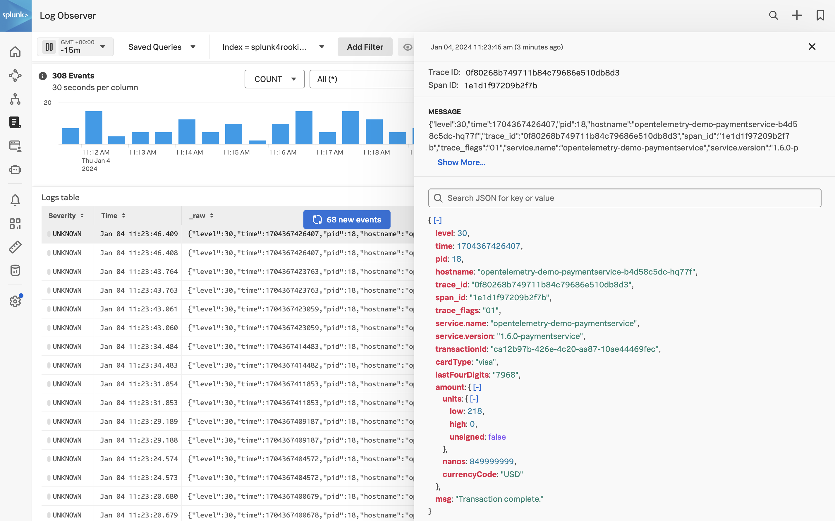Open the Infrastructure hierarchy sidebar icon
The width and height of the screenshot is (835, 521).
pos(15,99)
